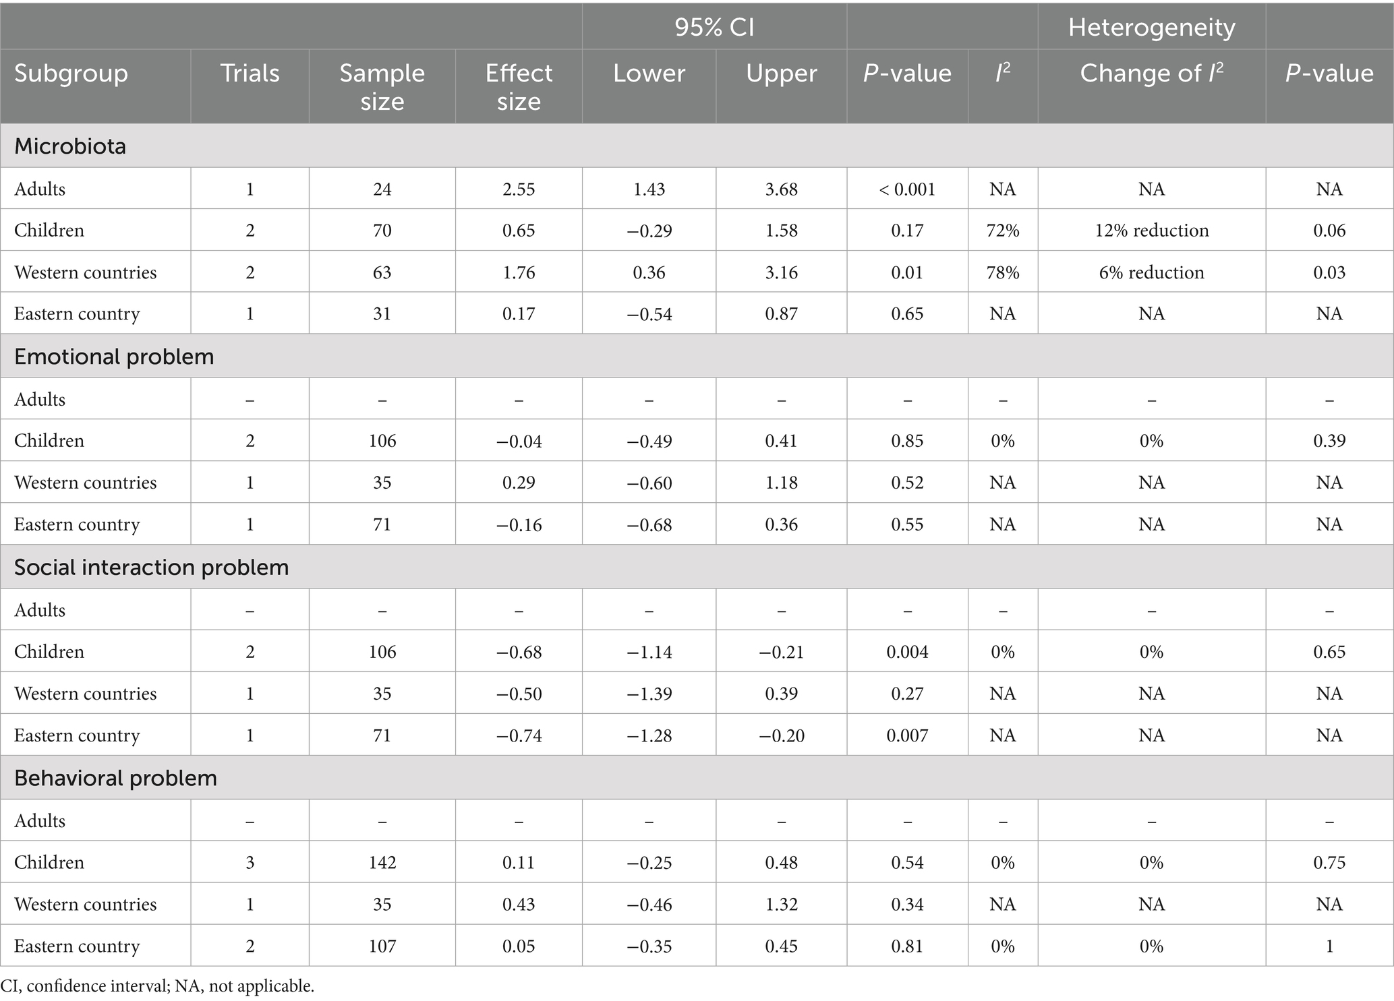Click the Trials column header

(x=250, y=73)
